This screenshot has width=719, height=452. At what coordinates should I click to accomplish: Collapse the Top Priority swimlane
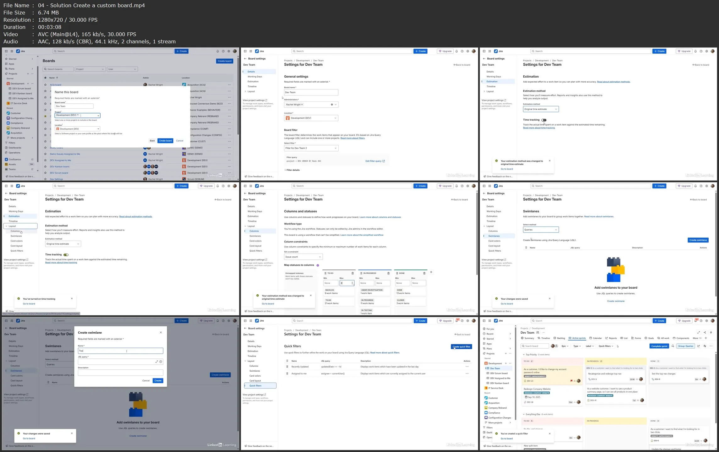(x=524, y=355)
